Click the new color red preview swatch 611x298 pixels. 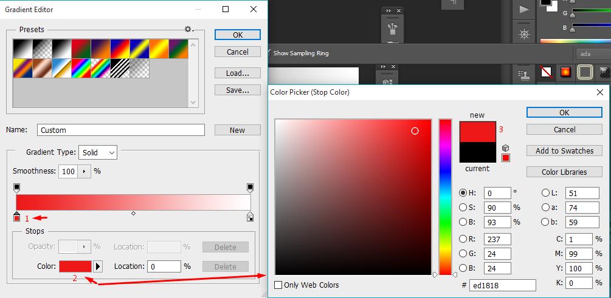(x=477, y=132)
